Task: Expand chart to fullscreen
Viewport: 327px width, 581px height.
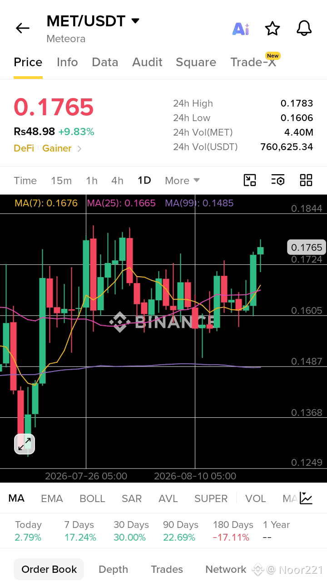Action: tap(25, 444)
